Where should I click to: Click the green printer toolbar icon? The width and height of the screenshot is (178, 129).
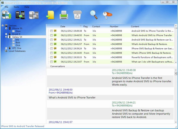64,15
